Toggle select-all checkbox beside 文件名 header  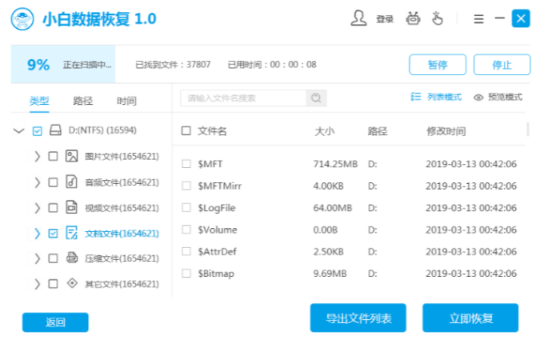[186, 130]
